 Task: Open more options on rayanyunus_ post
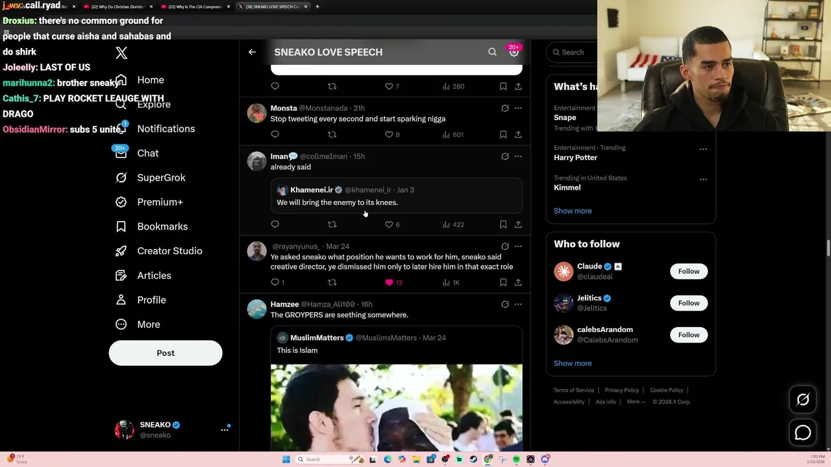[518, 246]
